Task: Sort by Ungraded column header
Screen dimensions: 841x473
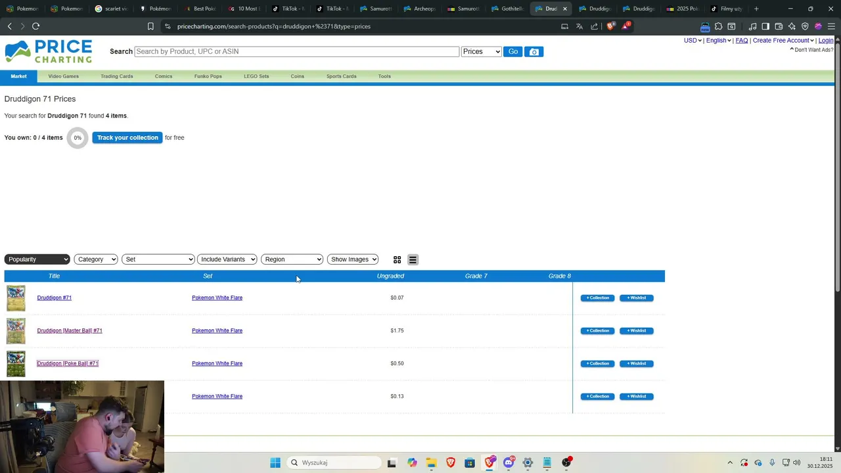Action: (390, 277)
